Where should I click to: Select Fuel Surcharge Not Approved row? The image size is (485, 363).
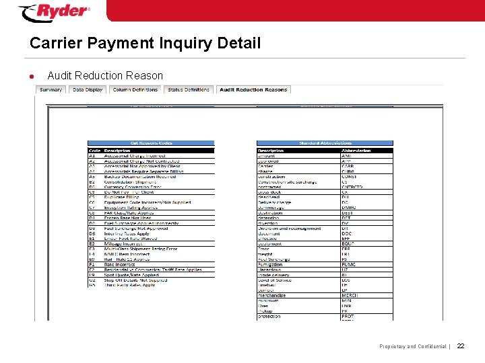[151, 229]
